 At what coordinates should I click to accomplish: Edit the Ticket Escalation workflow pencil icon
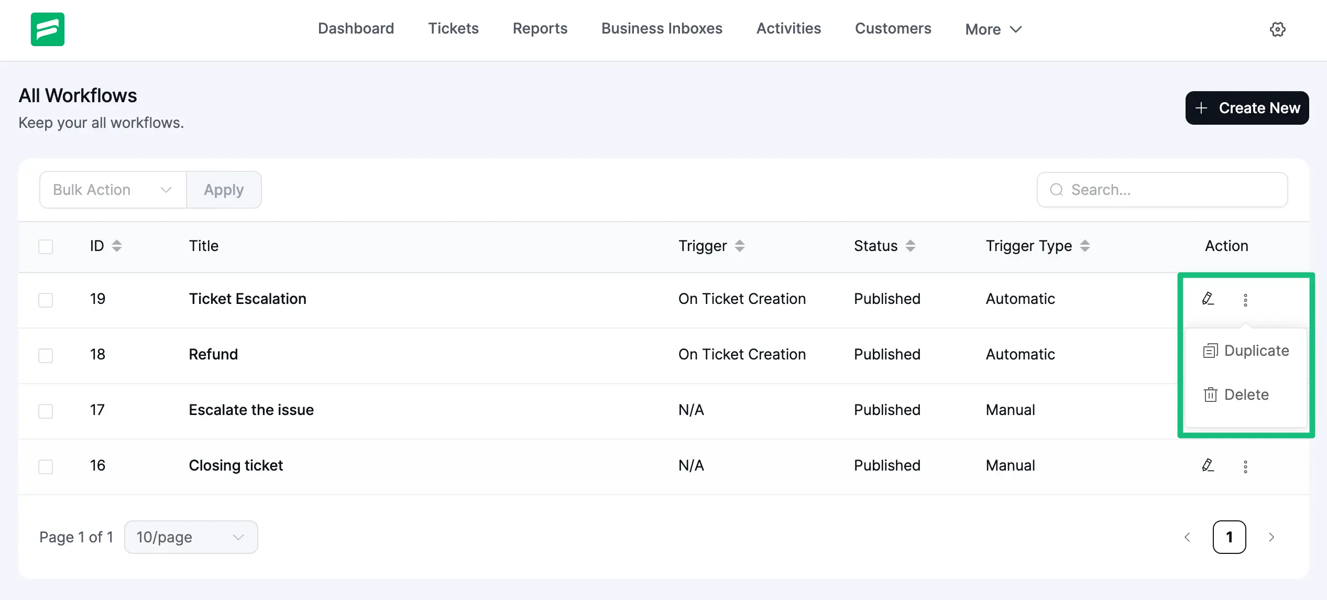coord(1208,299)
